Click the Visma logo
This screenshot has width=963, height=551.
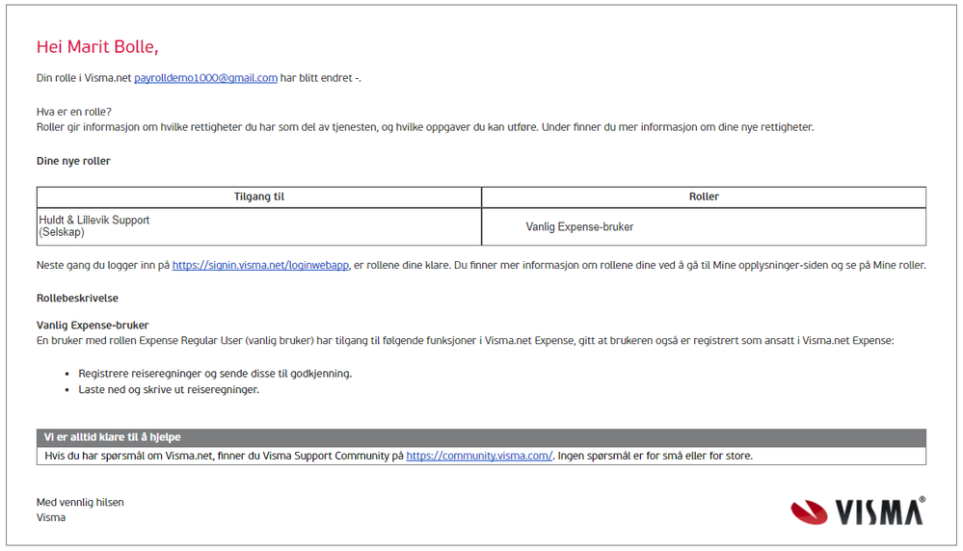click(x=858, y=512)
